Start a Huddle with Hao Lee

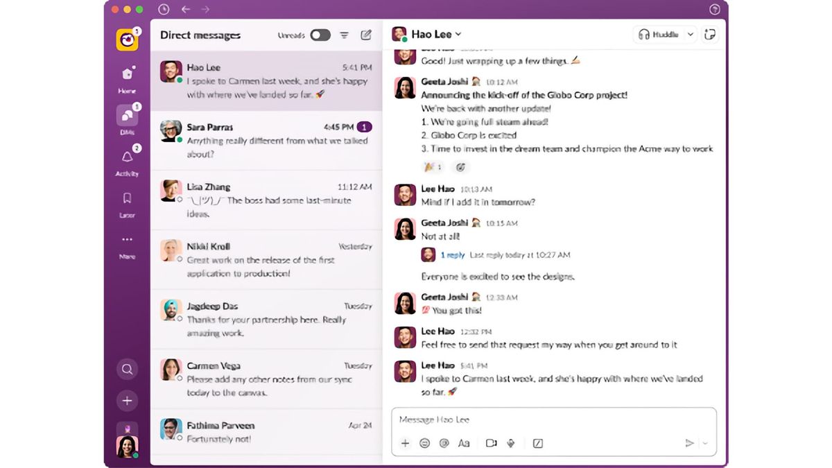pyautogui.click(x=659, y=33)
